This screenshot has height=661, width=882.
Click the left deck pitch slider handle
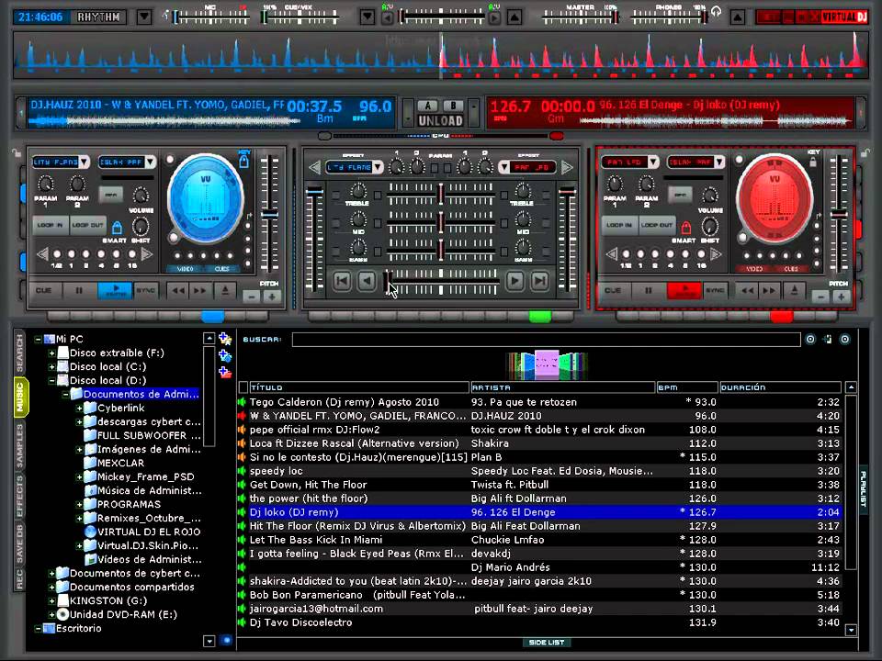point(269,214)
